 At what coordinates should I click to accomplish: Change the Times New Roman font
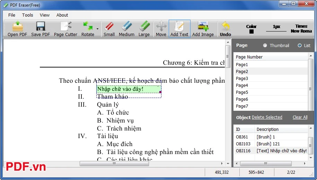[x=301, y=29]
